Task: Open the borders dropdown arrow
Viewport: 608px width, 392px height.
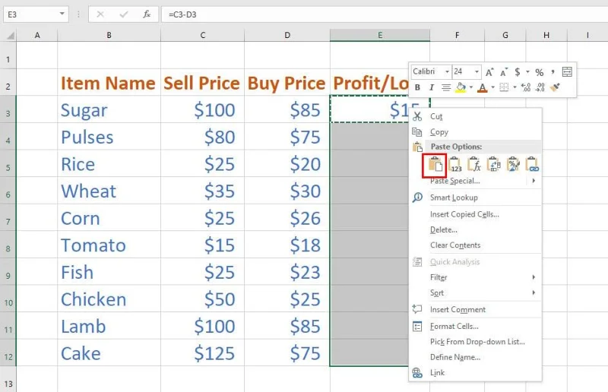Action: pyautogui.click(x=515, y=87)
